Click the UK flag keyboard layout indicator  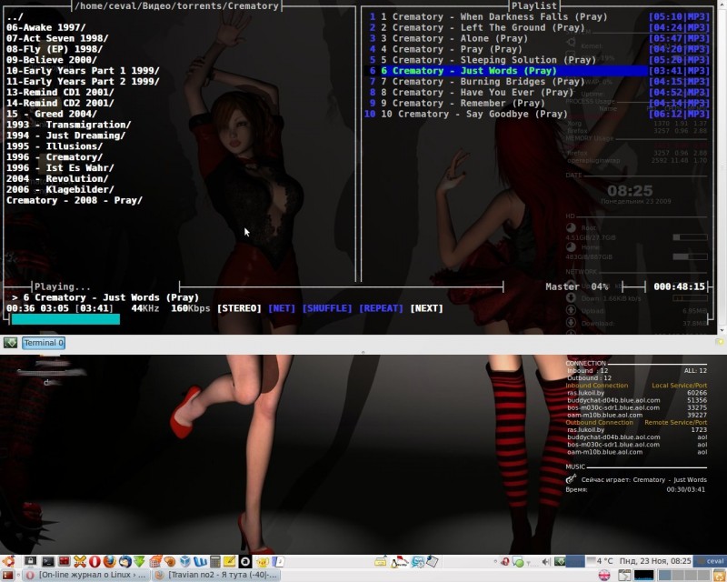click(604, 576)
